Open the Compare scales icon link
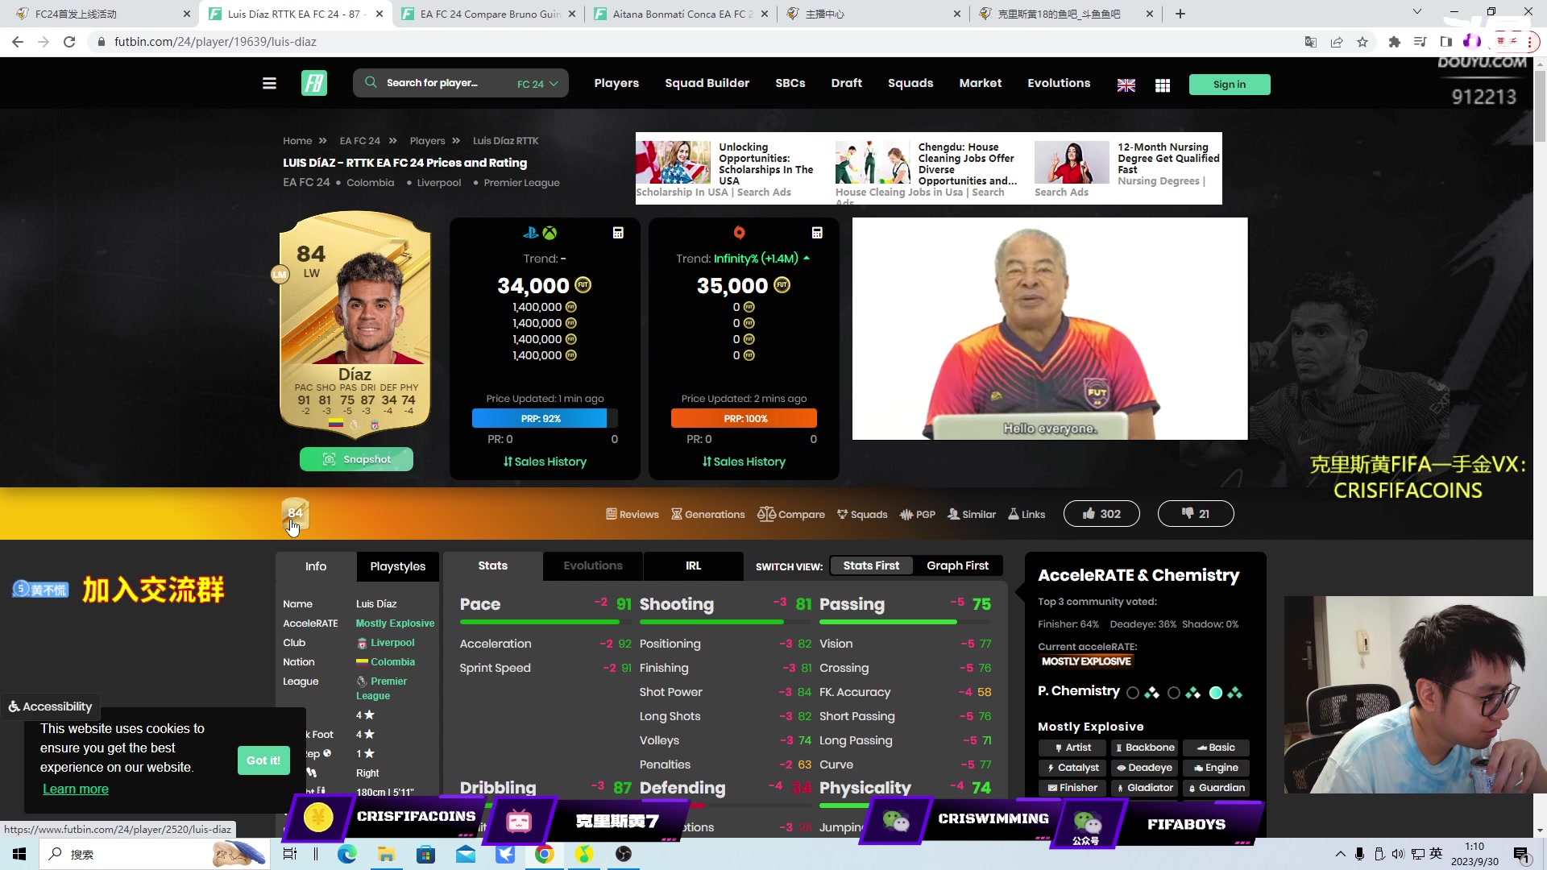The height and width of the screenshot is (870, 1547). (791, 514)
